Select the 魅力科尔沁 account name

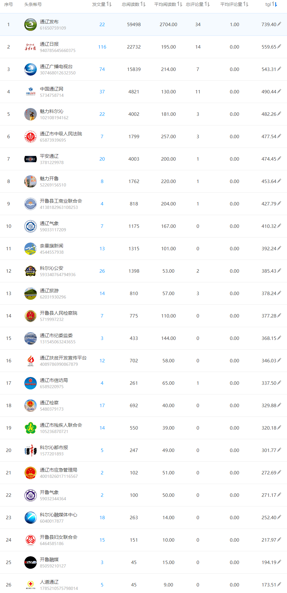point(51,111)
